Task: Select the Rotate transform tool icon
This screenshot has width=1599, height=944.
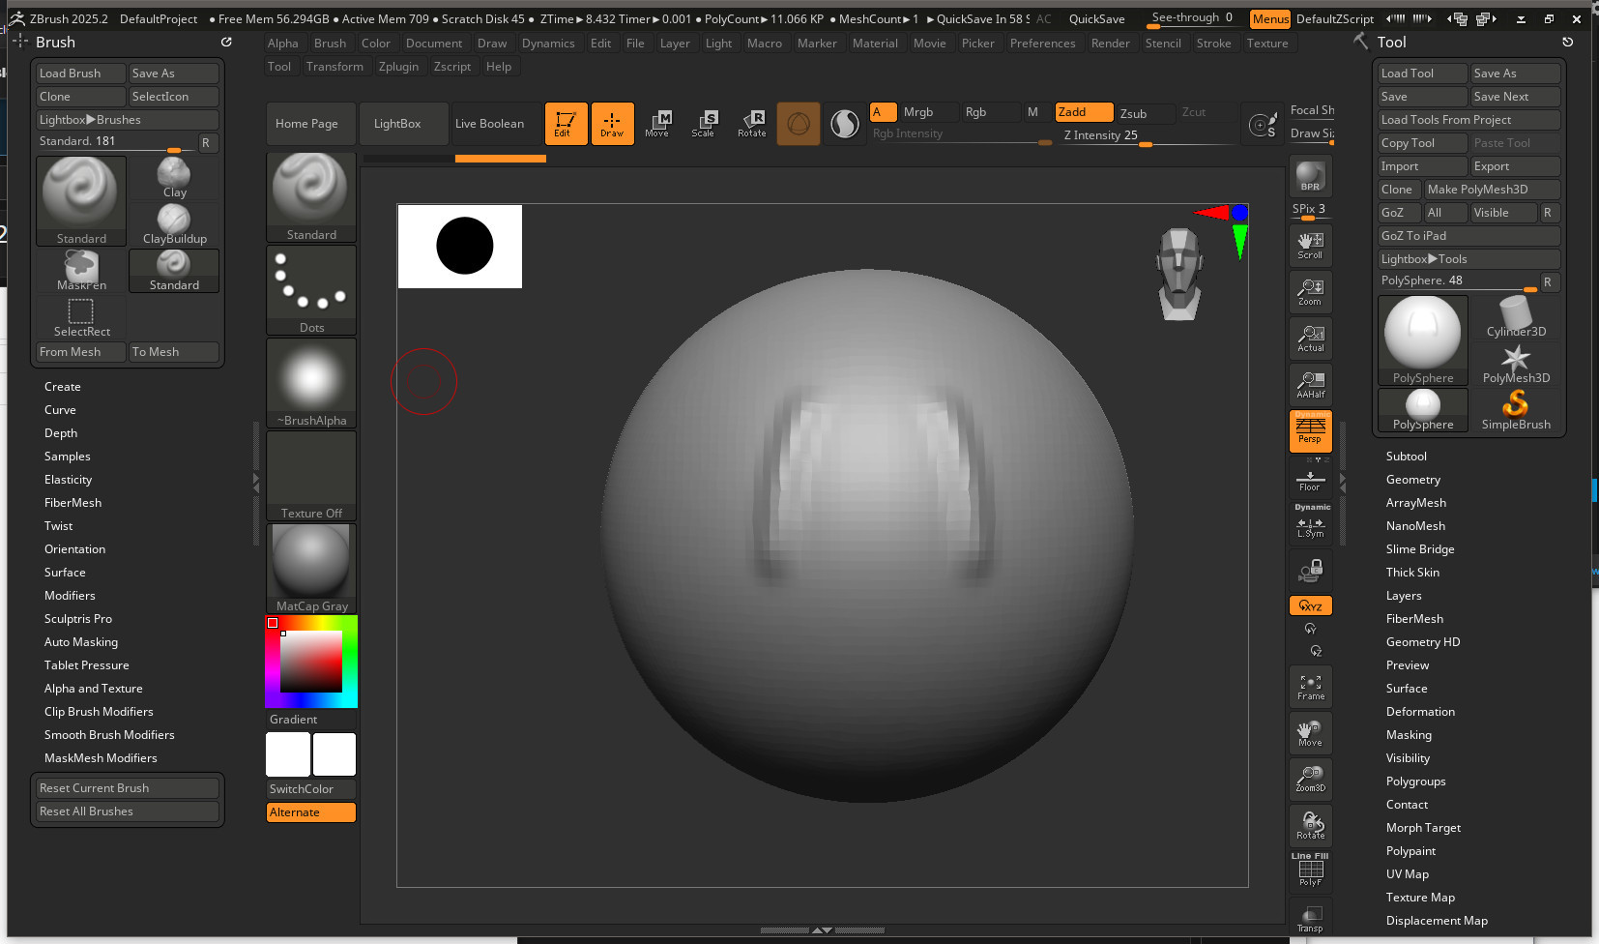Action: click(x=751, y=123)
